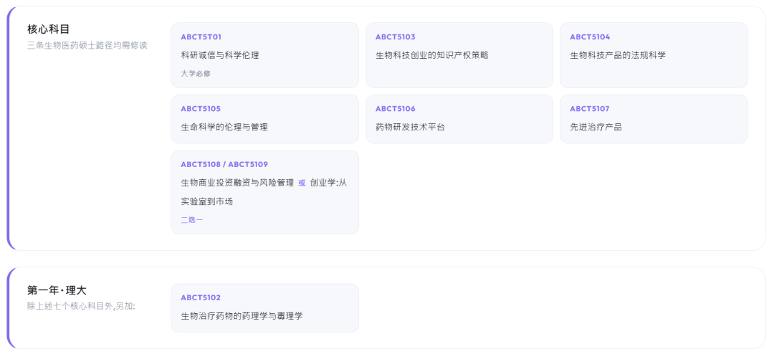Click the course code ABCT5107

(x=590, y=109)
